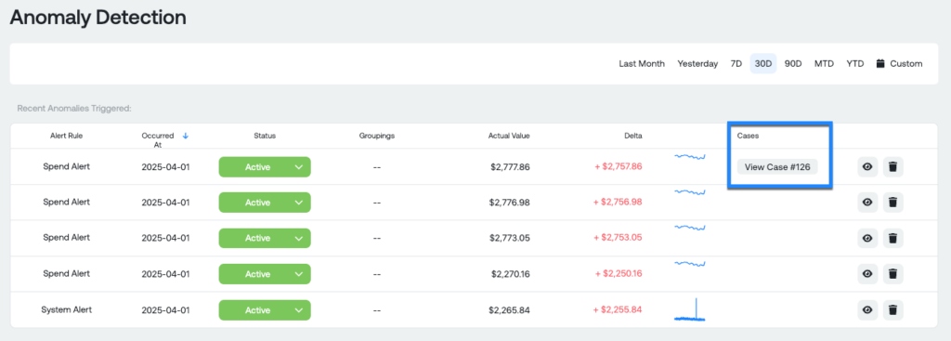Open View Case #126
The image size is (951, 341).
[777, 167]
